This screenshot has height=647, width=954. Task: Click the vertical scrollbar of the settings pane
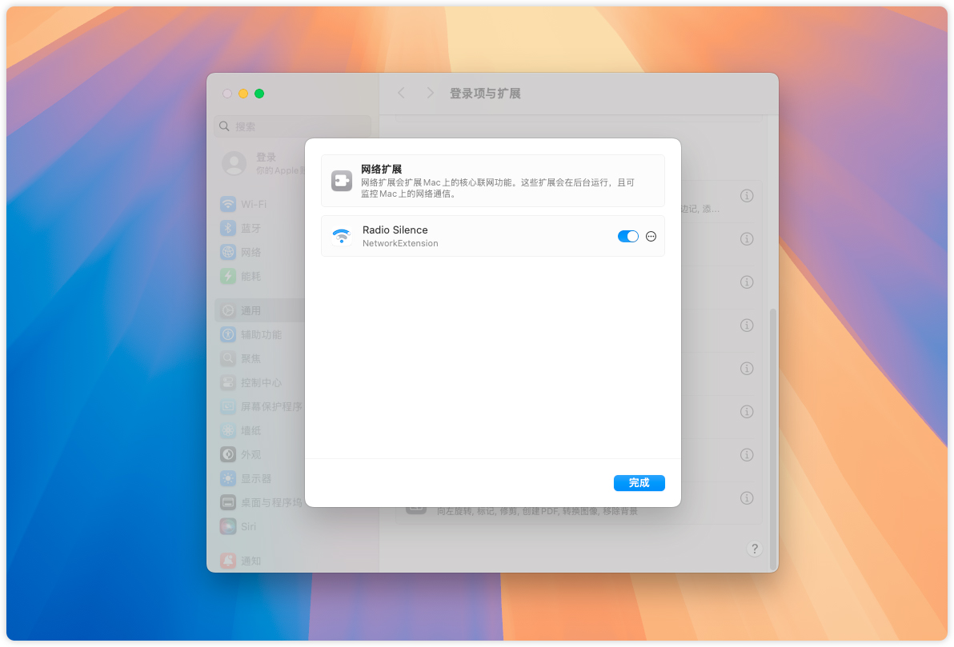[x=772, y=437]
